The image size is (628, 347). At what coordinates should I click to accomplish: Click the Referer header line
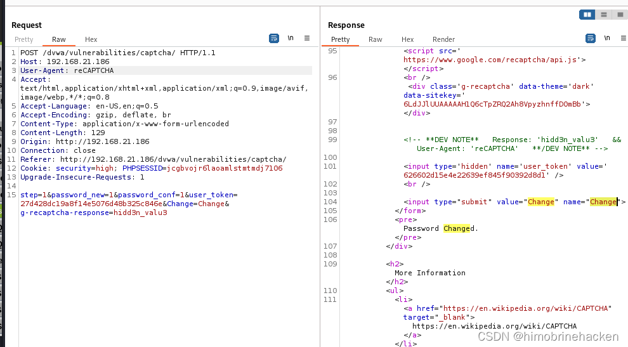[x=154, y=159]
